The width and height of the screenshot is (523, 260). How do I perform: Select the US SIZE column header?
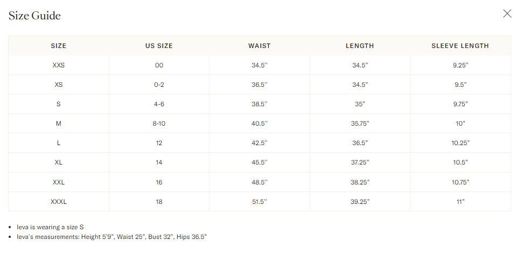click(x=159, y=46)
